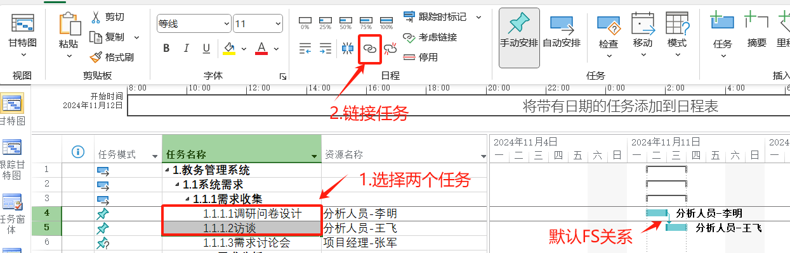
Task: Open the 字体 font dialog launcher
Action: (x=282, y=77)
